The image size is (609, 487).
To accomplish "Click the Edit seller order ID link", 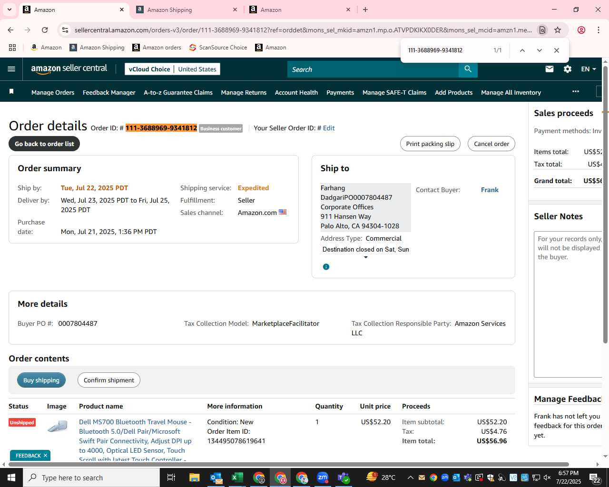I will click(x=329, y=128).
